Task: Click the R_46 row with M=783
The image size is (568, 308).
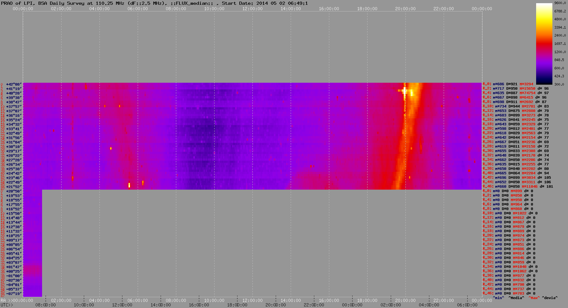Action: click(509, 293)
